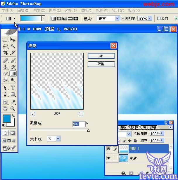Switch to the 历史记录 history tab
Viewport: 178px width, 180px height.
tap(150, 128)
